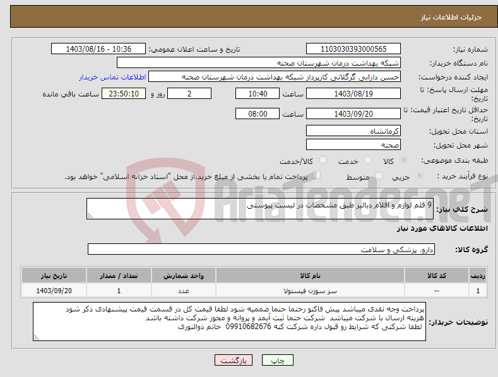The height and width of the screenshot is (377, 498).
Task: Click the واحد شمارش column header
Action: (184, 275)
